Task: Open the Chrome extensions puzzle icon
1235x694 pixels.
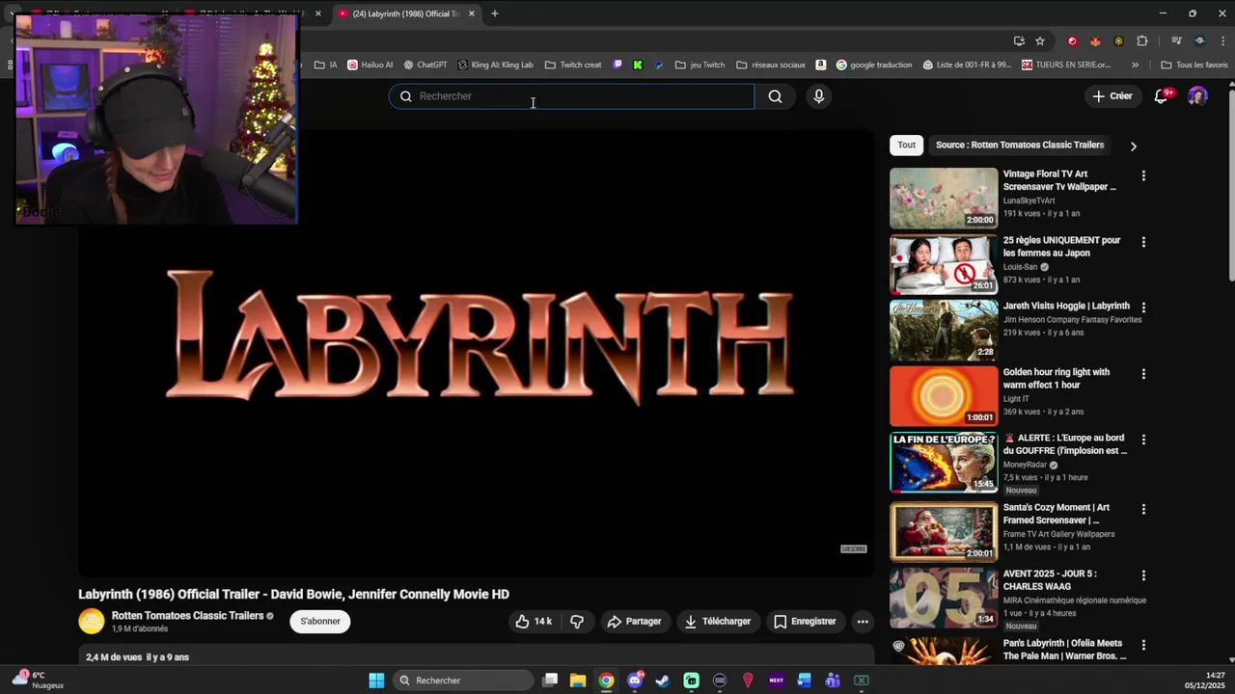Action: (x=1142, y=40)
